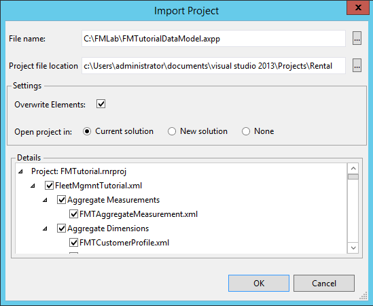Collapse the FleetMgmntTutorial.xml node arrow

[x=33, y=186]
